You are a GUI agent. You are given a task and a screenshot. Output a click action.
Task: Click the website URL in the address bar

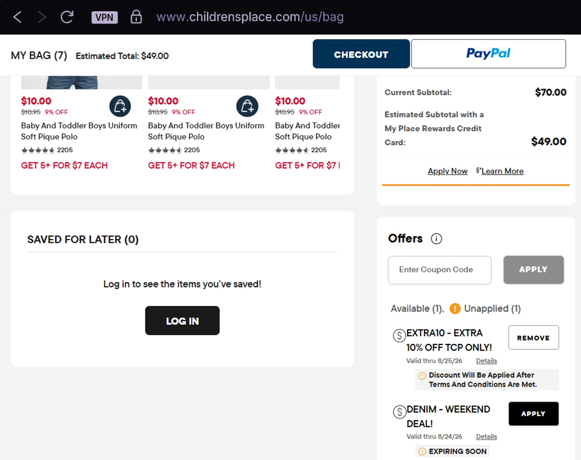pos(250,17)
